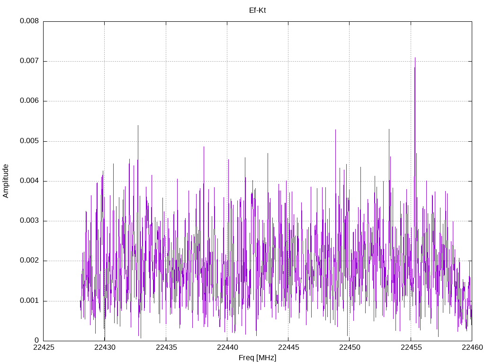Click the 22455 x-axis tick label
Screen dimensions: 485x364
coord(411,347)
